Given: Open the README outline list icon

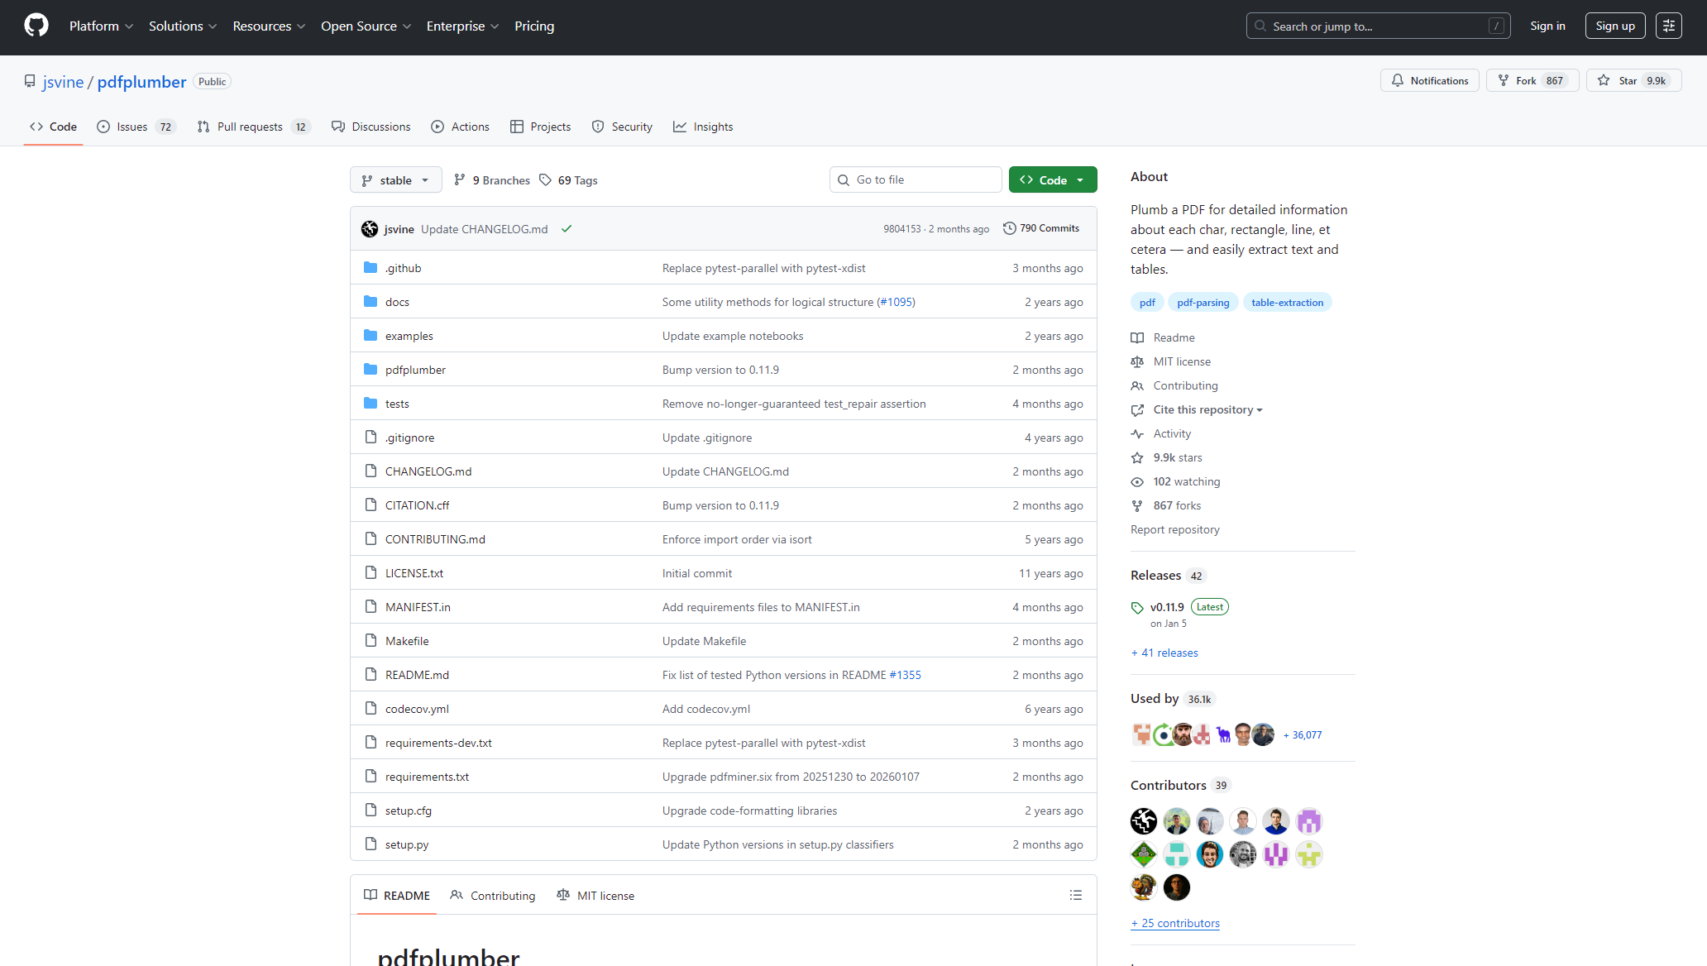Looking at the screenshot, I should pos(1075,895).
